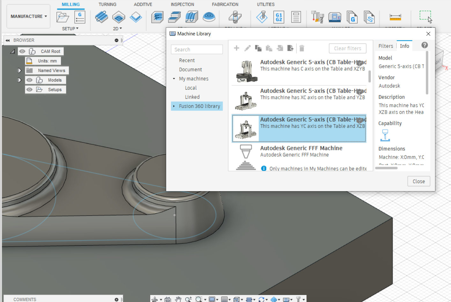
Task: Click the Machine Library help question mark
Action: tap(425, 45)
